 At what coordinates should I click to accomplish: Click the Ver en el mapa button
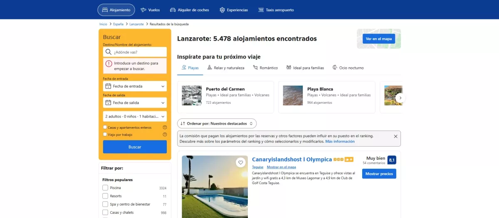(x=378, y=39)
